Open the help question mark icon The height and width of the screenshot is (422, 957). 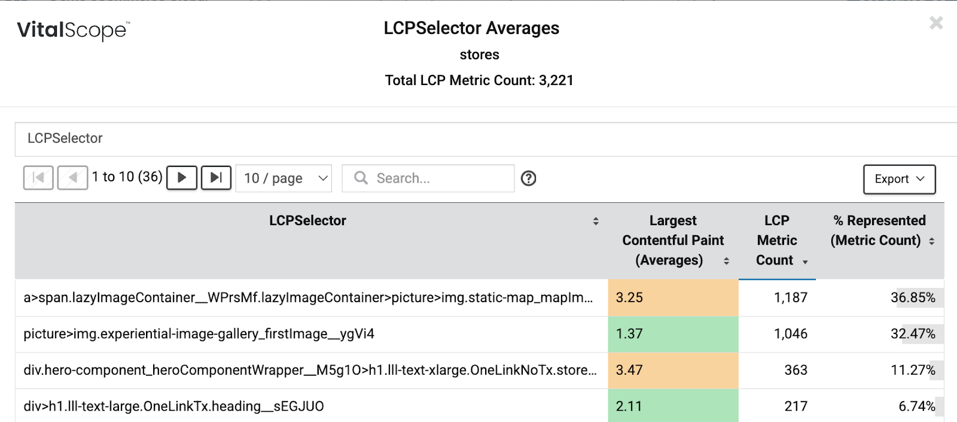click(x=528, y=178)
